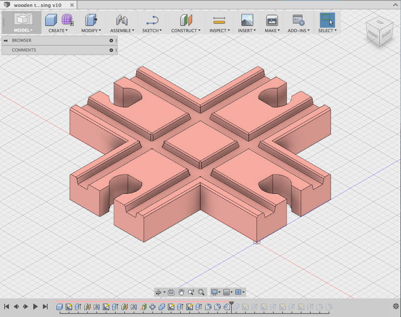
Task: Click the COMMENTS panel options circle button
Action: [111, 50]
